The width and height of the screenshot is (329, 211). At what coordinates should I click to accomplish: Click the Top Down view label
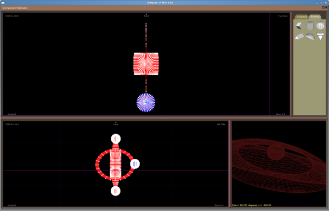pos(283,16)
